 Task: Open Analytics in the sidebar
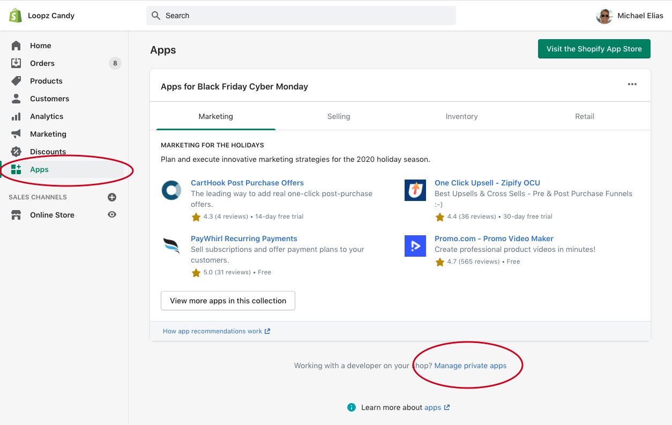click(x=47, y=116)
